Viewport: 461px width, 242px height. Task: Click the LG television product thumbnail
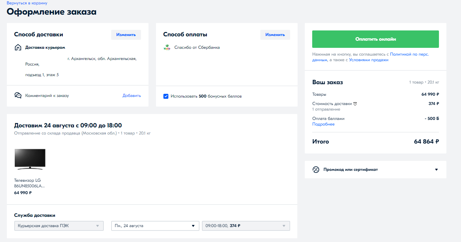(30, 159)
